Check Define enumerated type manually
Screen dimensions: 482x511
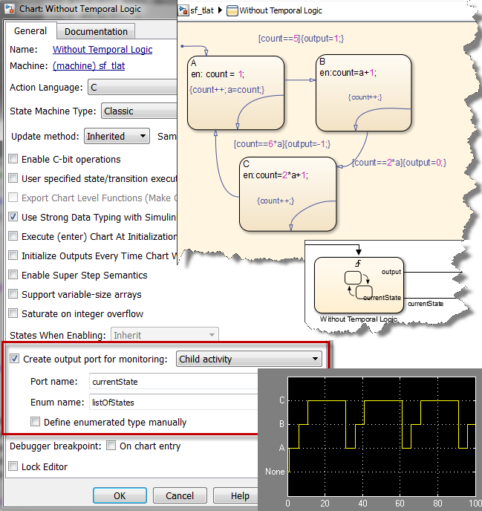[36, 423]
